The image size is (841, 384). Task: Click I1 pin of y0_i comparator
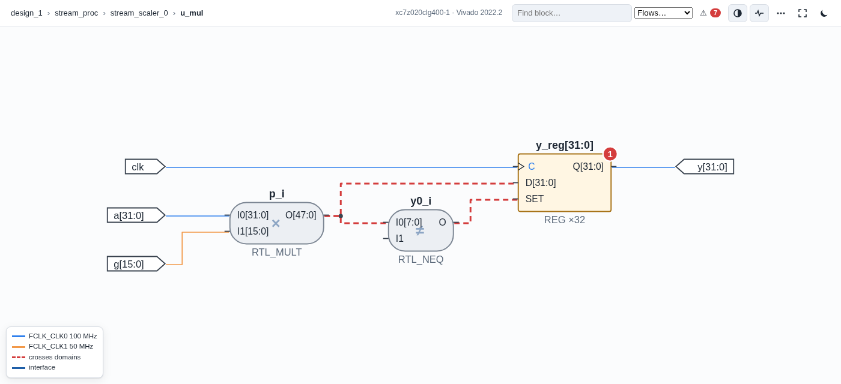click(x=399, y=239)
